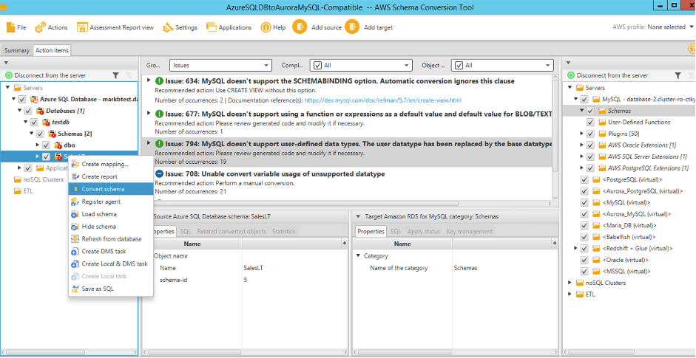
Task: Click the Save as SQL icon
Action: coord(75,289)
